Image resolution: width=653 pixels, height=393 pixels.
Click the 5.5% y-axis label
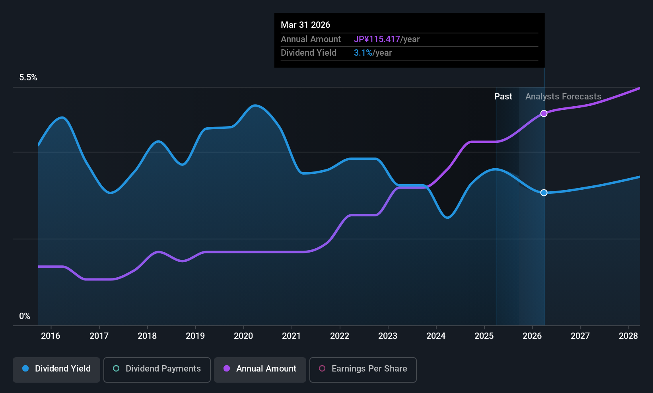click(28, 78)
